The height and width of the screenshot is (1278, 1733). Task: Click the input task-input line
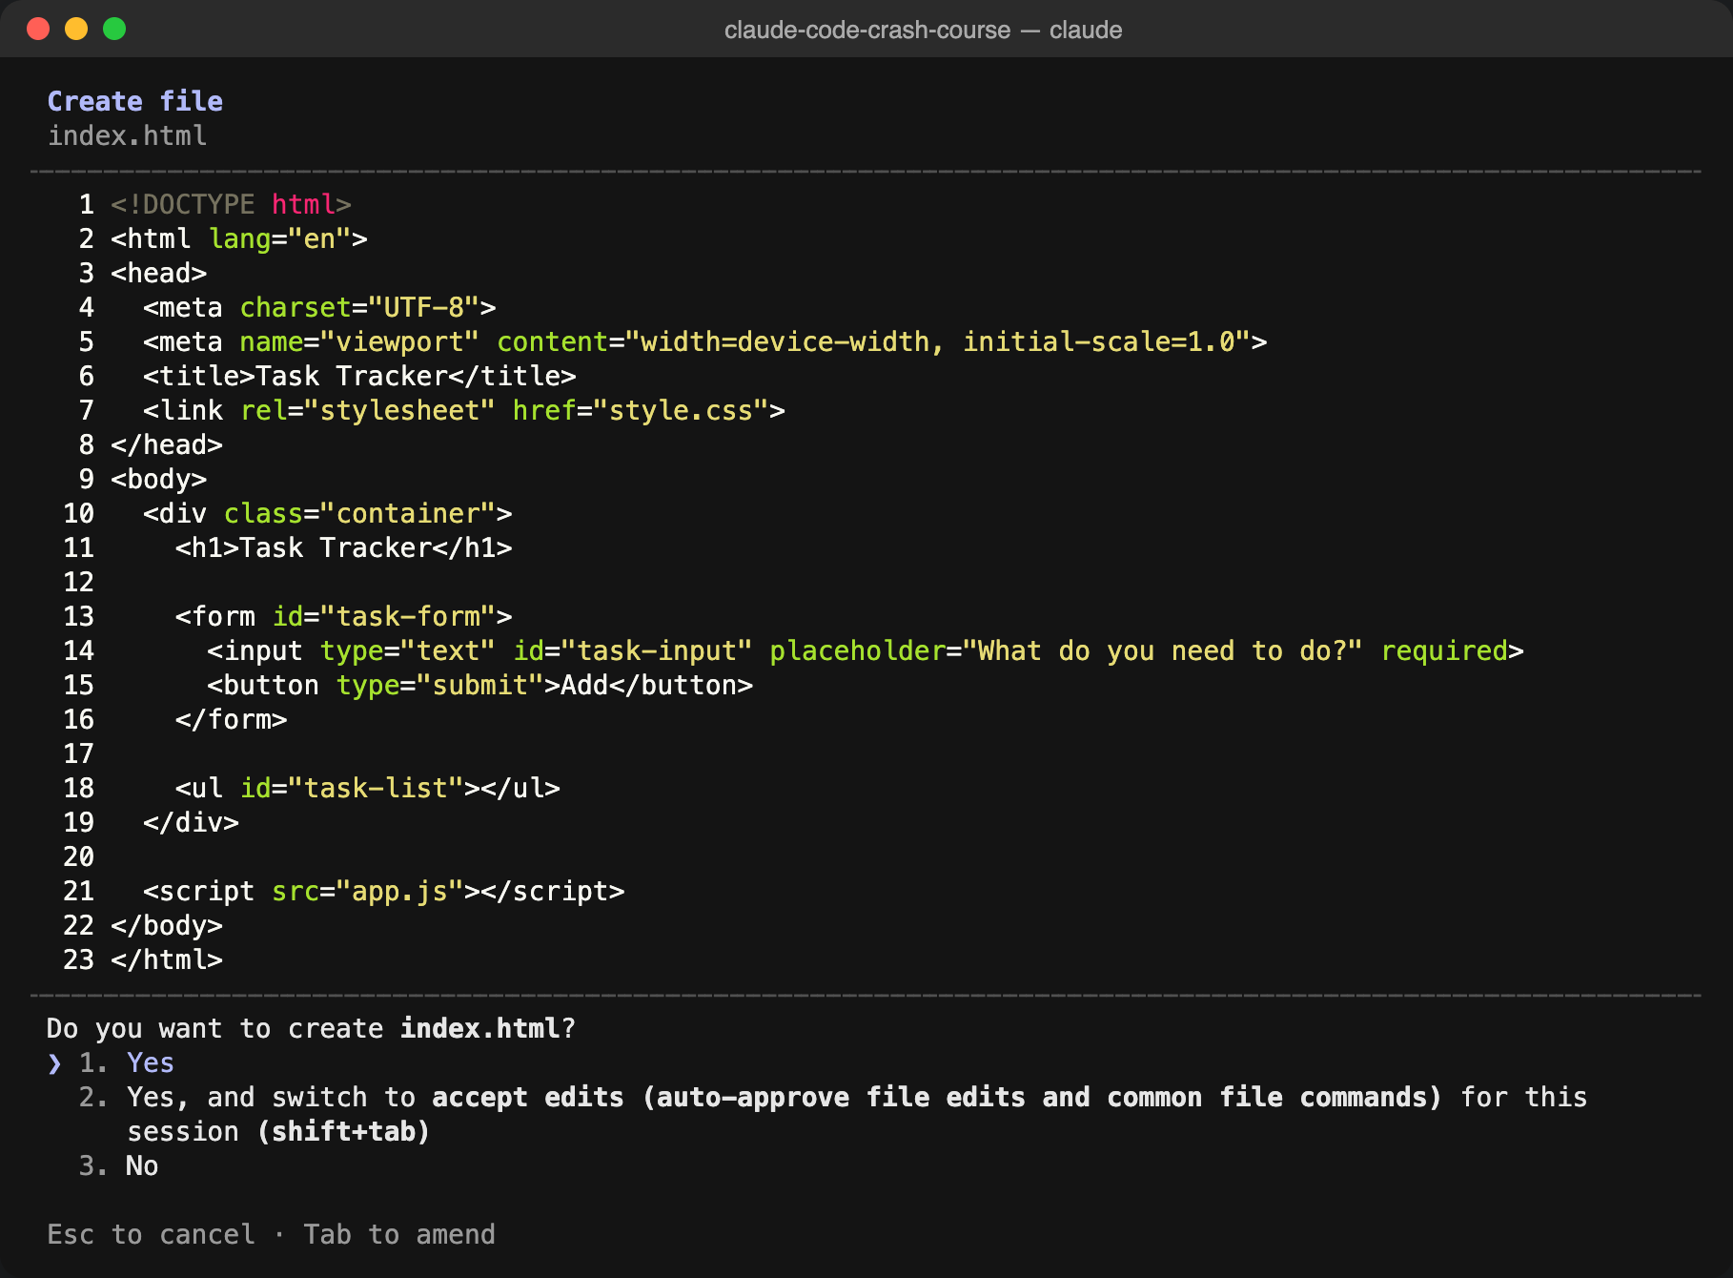[866, 650]
